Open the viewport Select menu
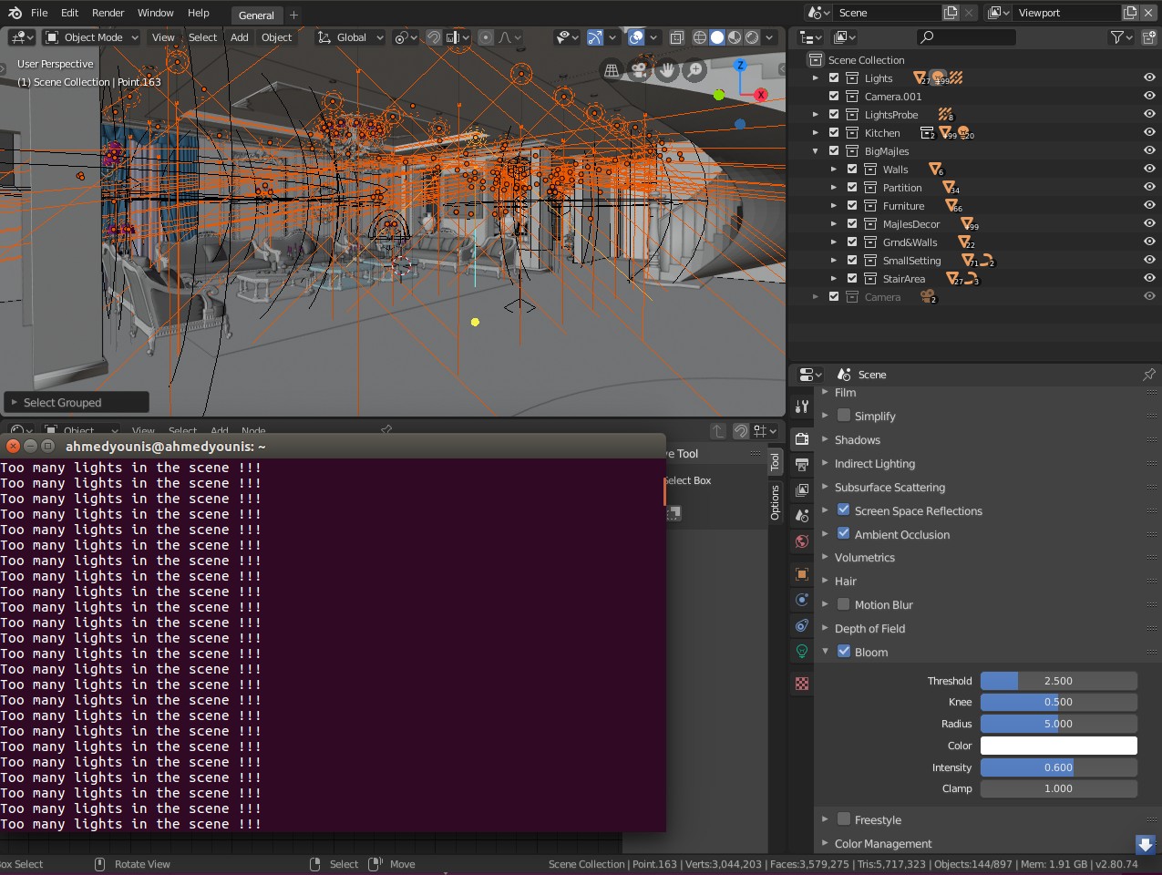1162x875 pixels. point(202,37)
